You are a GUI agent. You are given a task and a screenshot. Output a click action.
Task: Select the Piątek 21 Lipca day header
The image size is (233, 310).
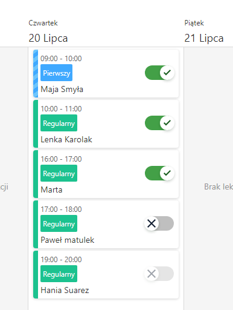coord(204,31)
